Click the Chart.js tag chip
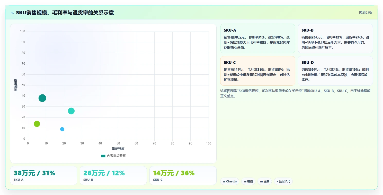Image resolution: width=383 pixels, height=195 pixels. pyautogui.click(x=230, y=181)
